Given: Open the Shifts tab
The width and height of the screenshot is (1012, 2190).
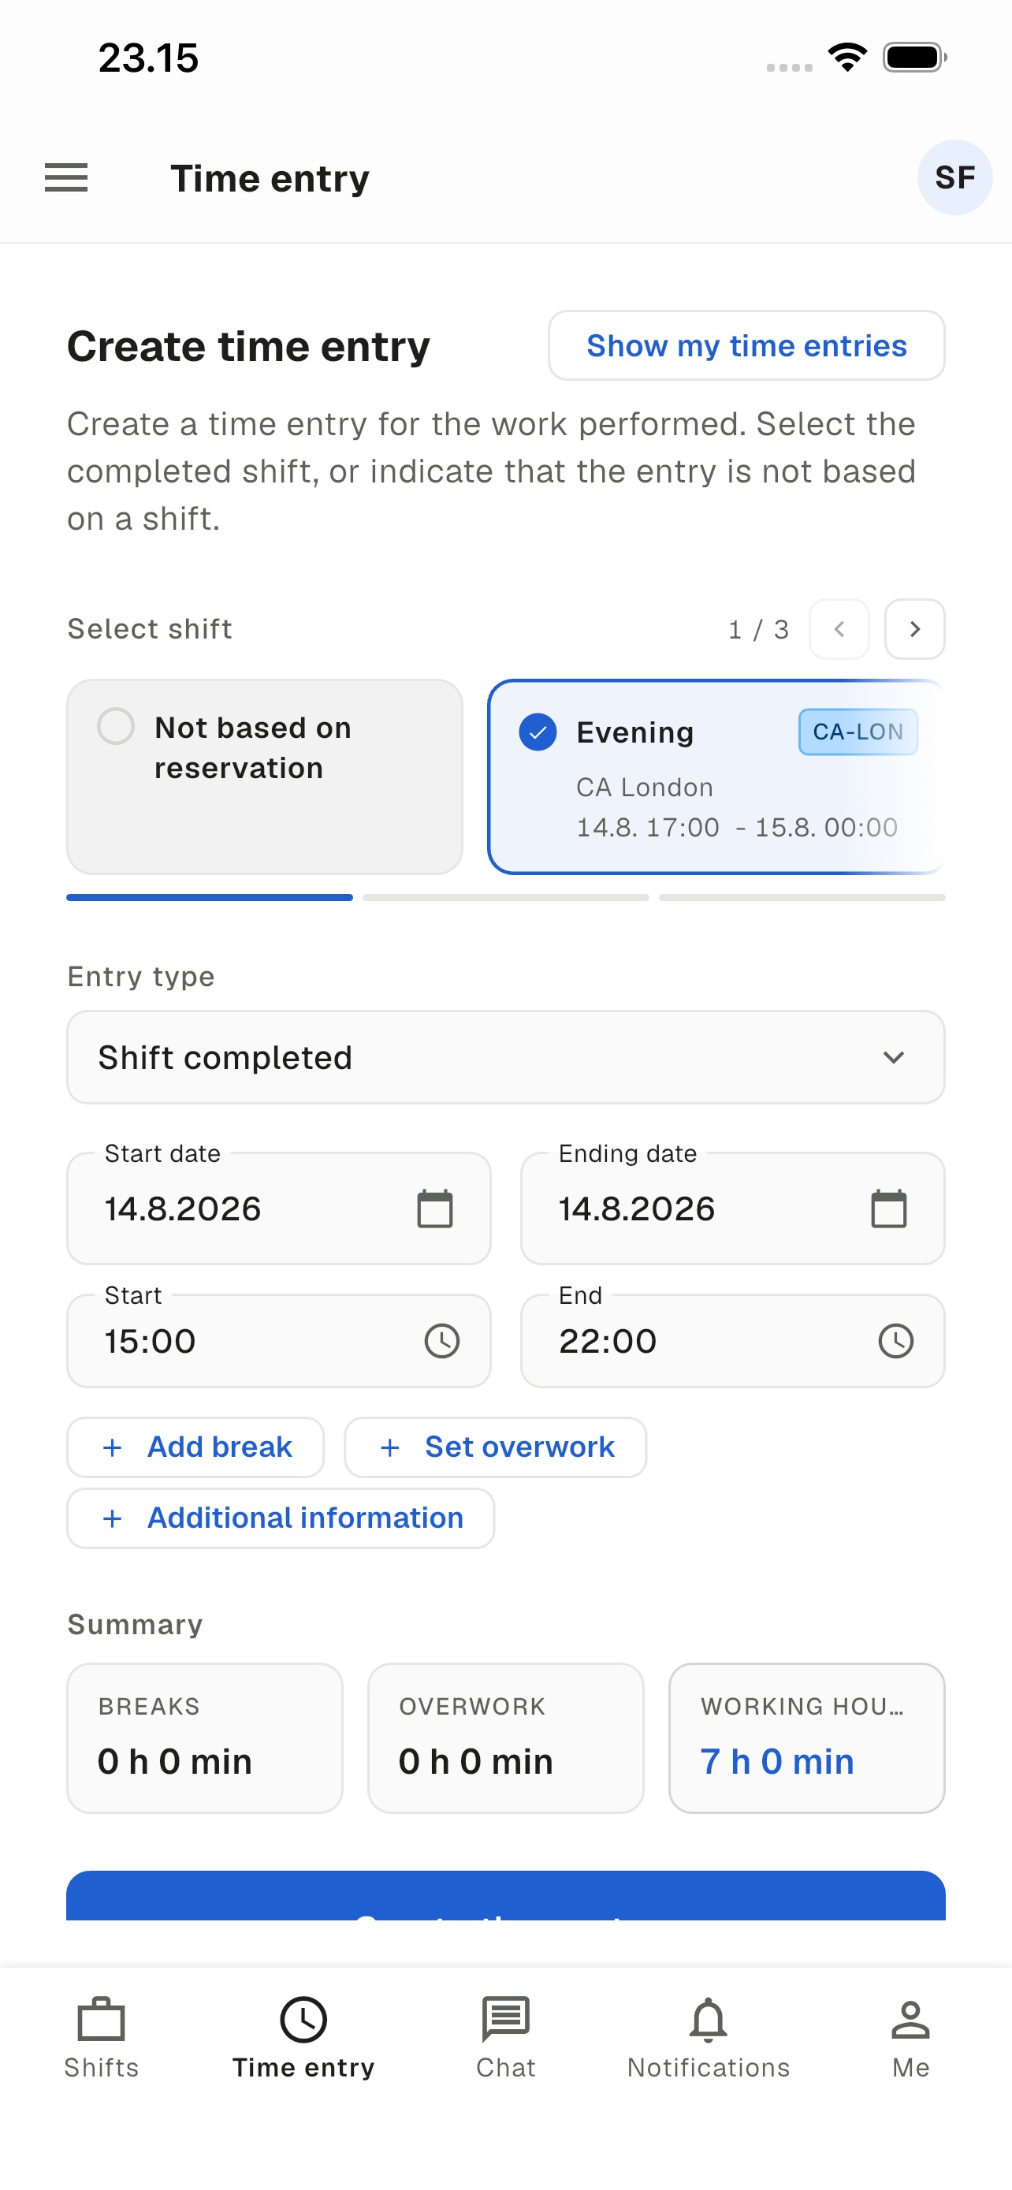Looking at the screenshot, I should (x=101, y=2037).
